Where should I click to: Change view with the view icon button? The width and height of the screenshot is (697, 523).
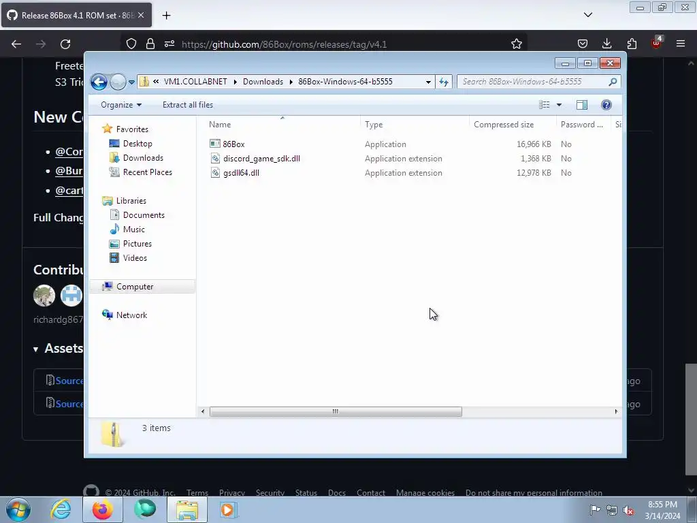pyautogui.click(x=545, y=105)
